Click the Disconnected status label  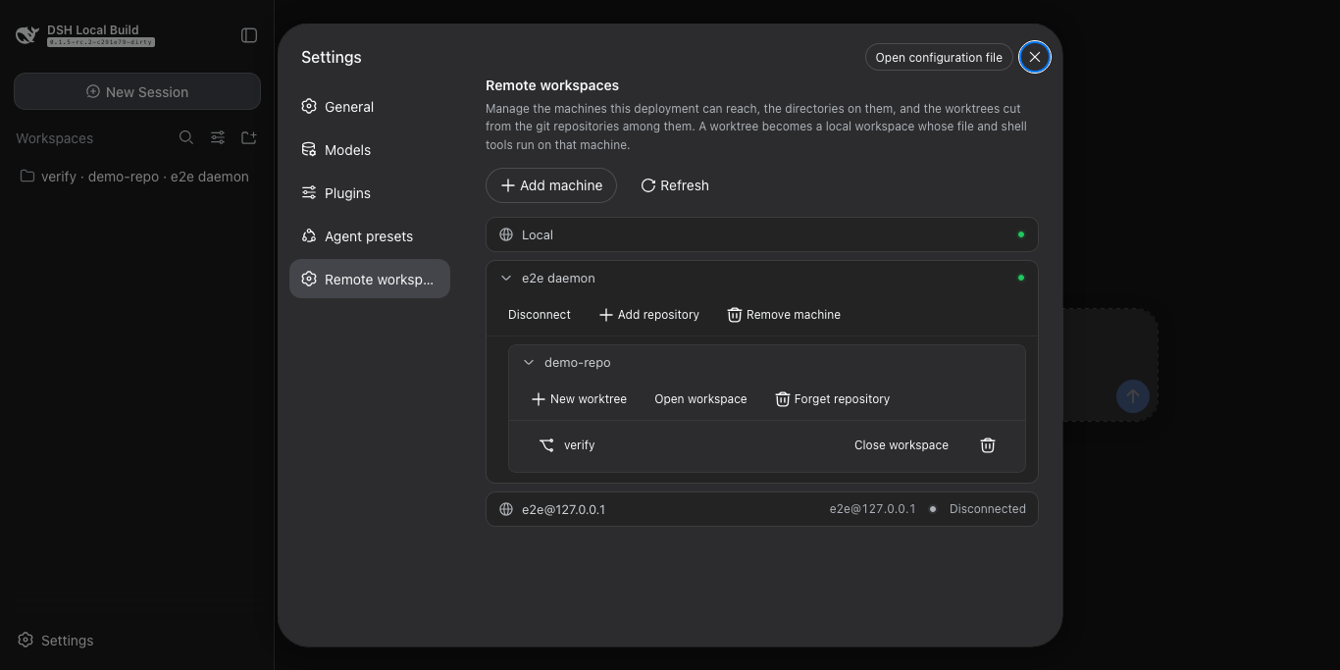(x=988, y=509)
